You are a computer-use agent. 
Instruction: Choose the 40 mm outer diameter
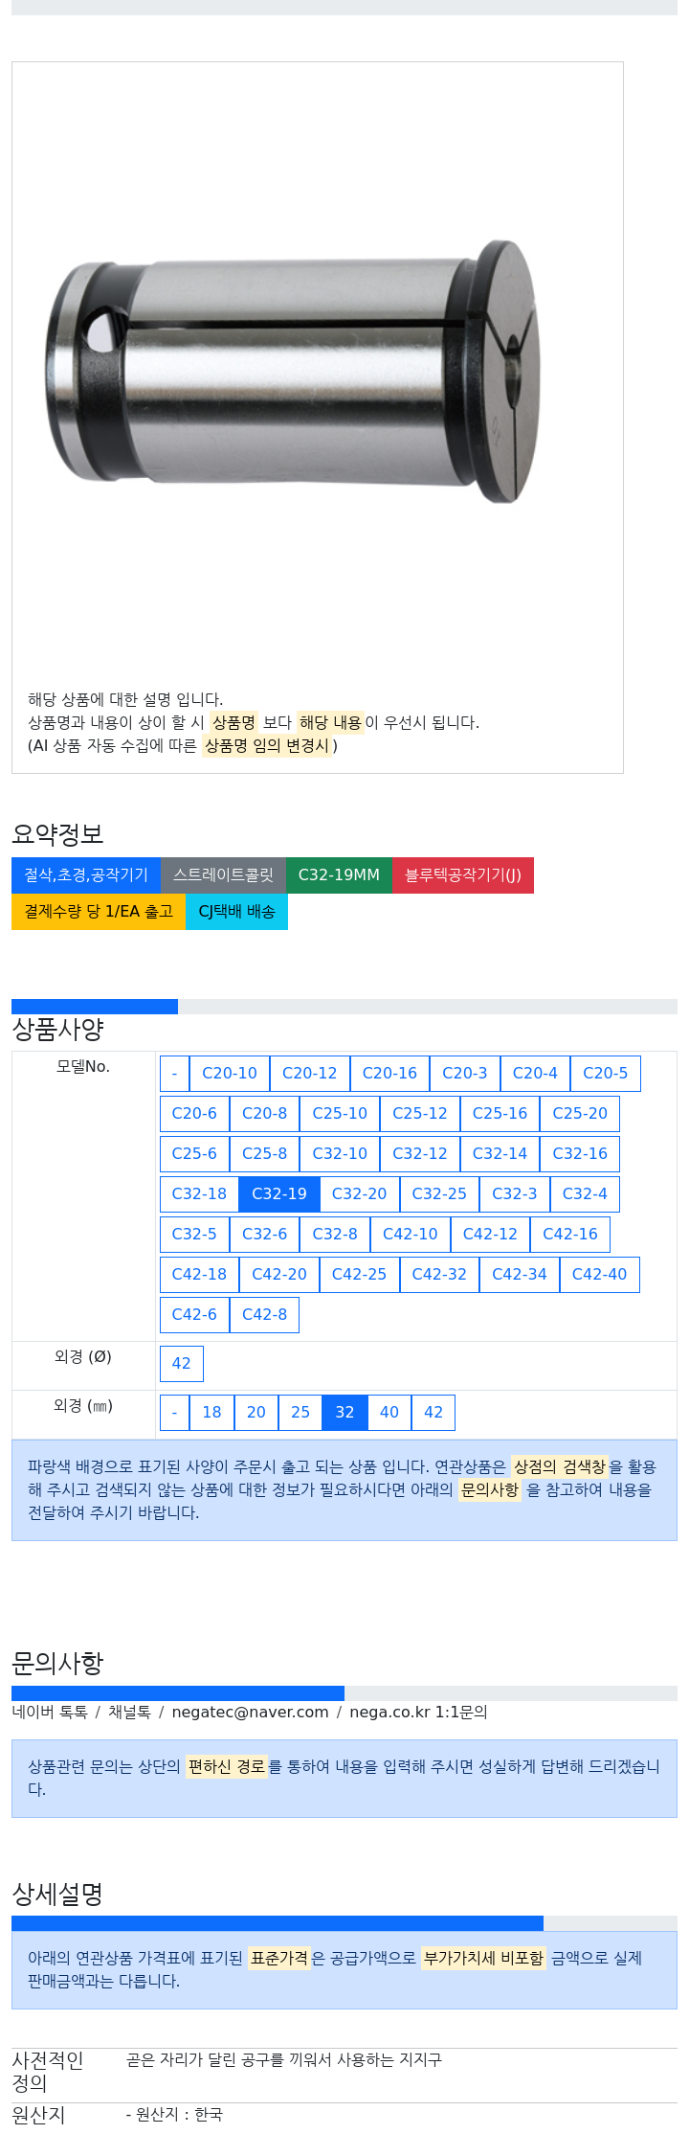coord(389,1413)
